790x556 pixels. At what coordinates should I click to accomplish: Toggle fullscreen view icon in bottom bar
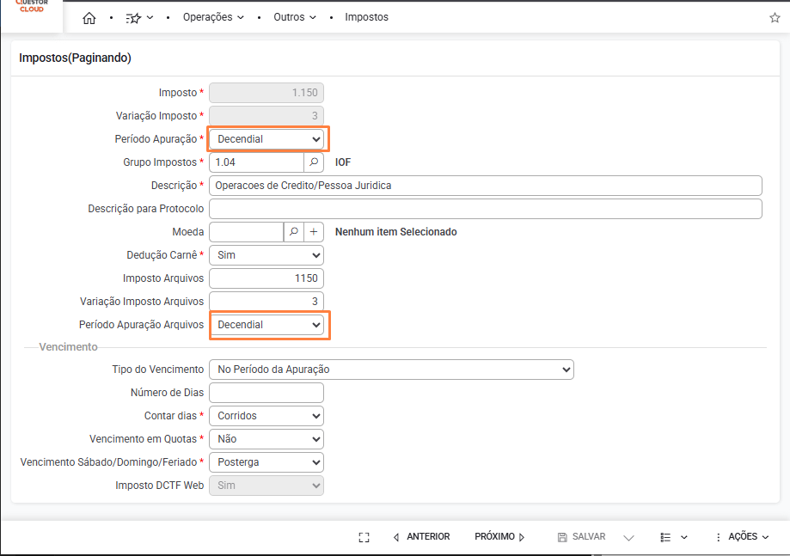pos(364,537)
